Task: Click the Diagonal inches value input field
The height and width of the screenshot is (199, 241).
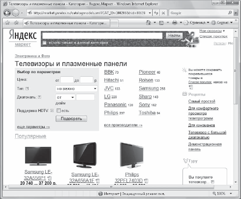Action: click(85, 97)
